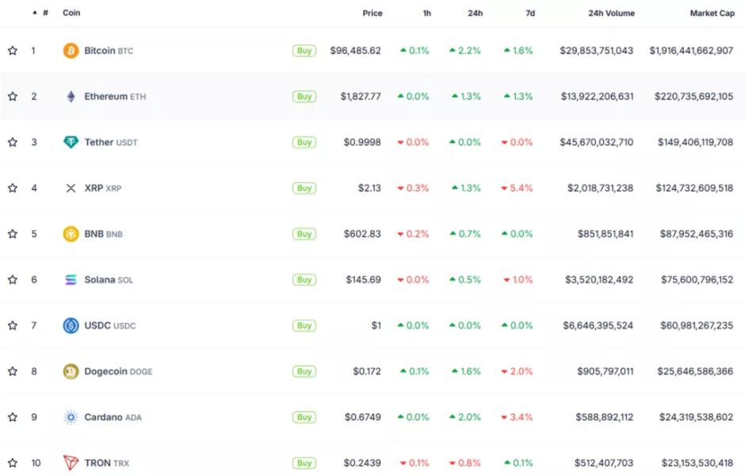Click the Solana logo icon
Image resolution: width=745 pixels, height=476 pixels.
(x=71, y=280)
